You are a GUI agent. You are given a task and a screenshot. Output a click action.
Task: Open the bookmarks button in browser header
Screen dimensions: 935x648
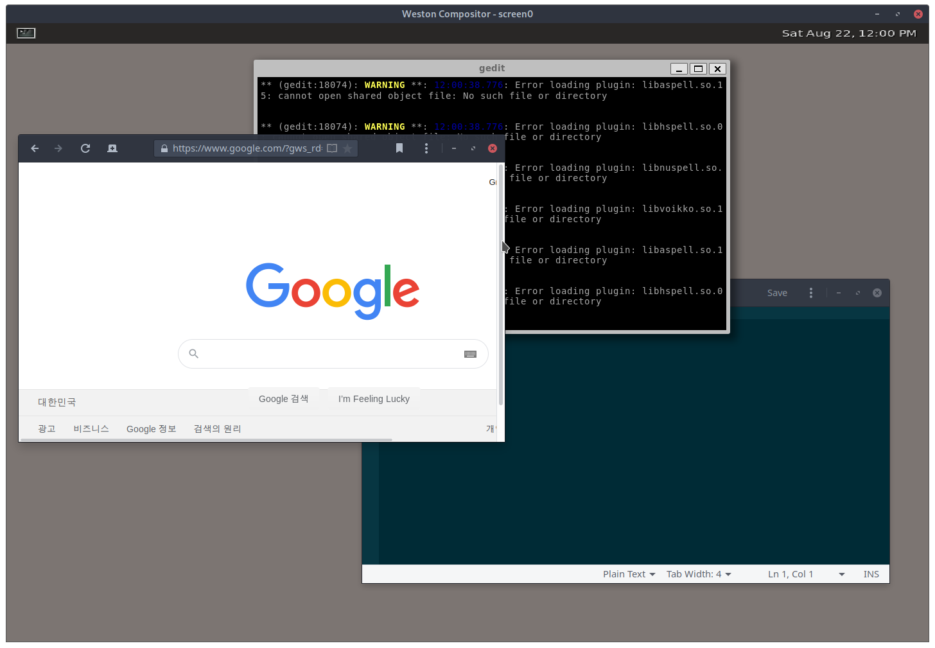399,148
